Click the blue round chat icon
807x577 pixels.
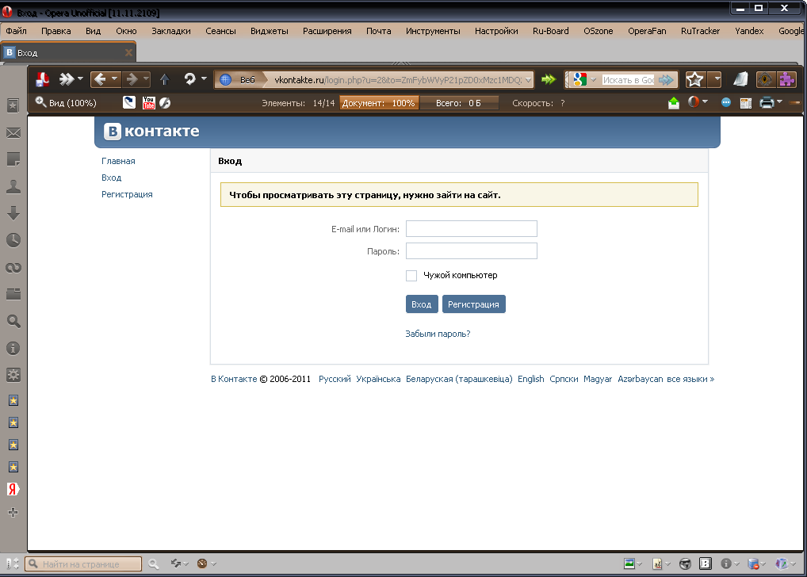click(x=725, y=102)
